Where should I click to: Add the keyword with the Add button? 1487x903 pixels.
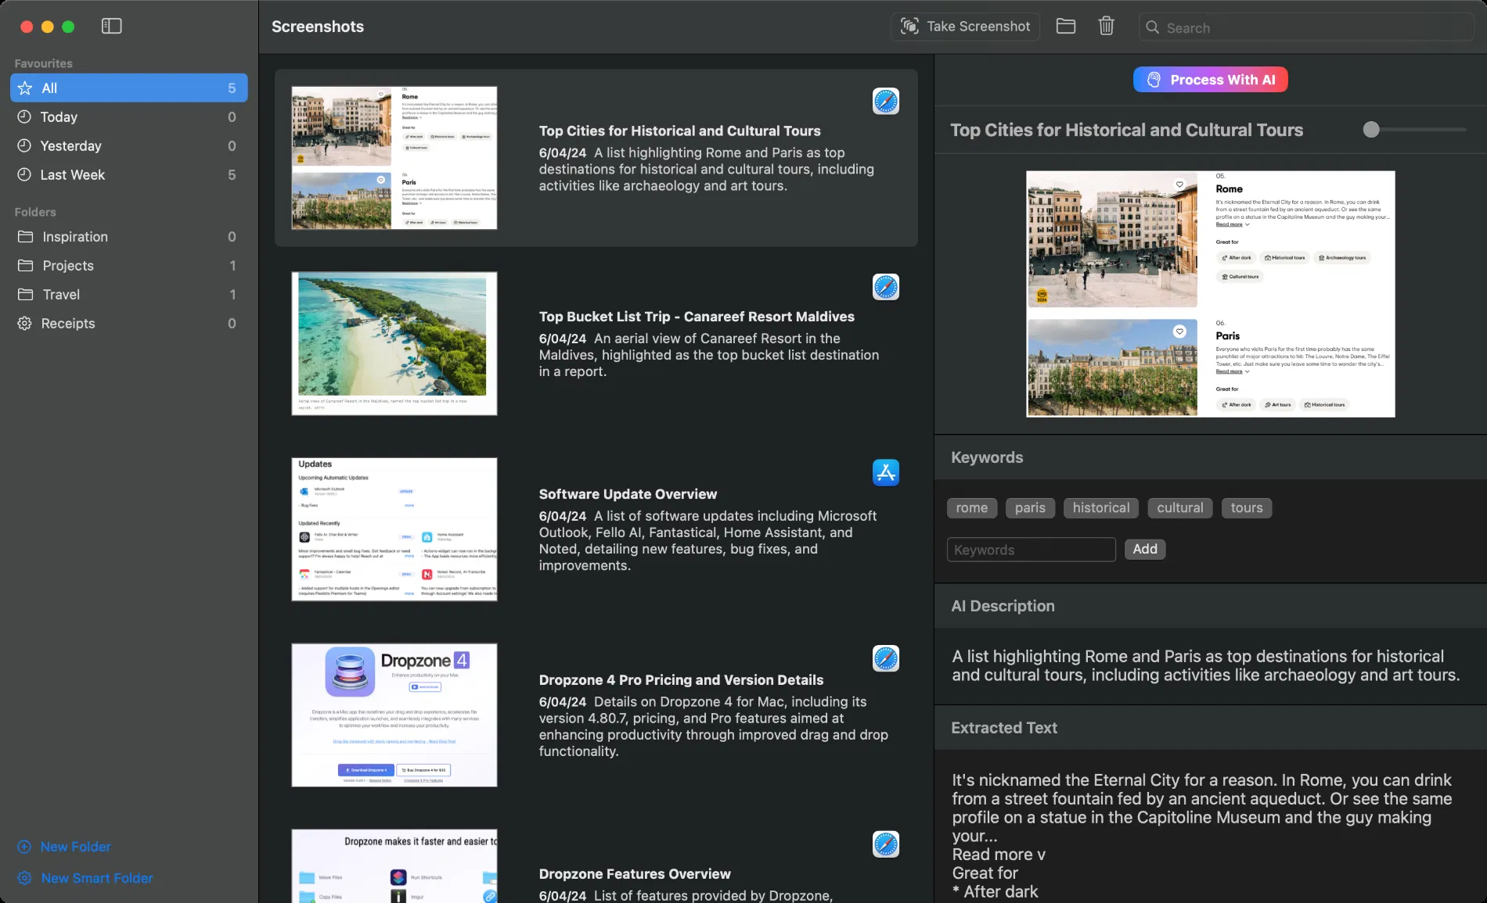coord(1144,550)
